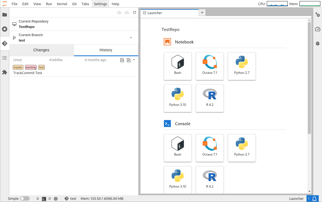Open the file browser sidebar panel
322x202 pixels.
(x=5, y=15)
